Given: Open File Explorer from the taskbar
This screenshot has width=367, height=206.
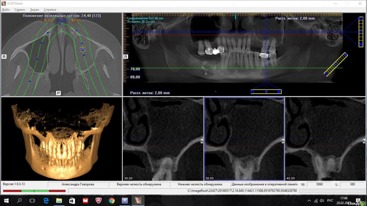Looking at the screenshot, I should (x=59, y=201).
